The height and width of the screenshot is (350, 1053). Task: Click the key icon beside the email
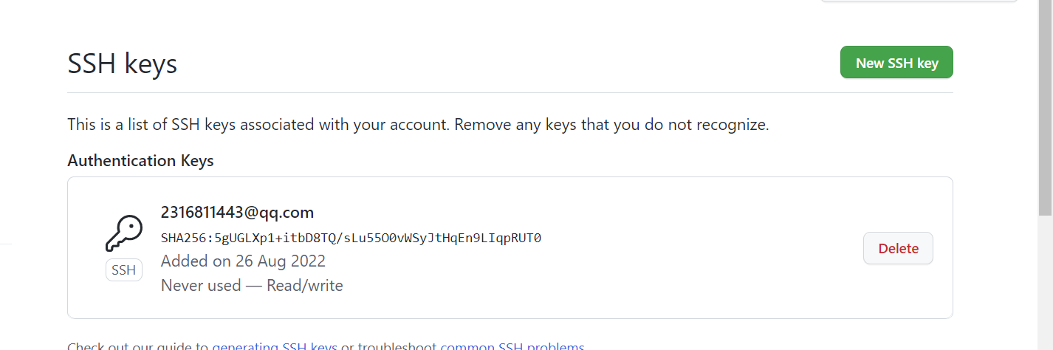tap(123, 233)
